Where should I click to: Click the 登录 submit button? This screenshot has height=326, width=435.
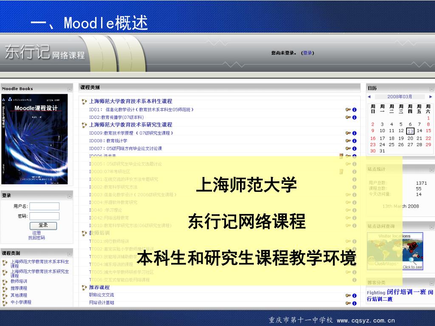(43, 225)
